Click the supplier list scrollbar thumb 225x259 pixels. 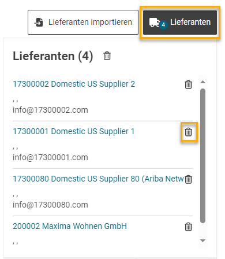[x=202, y=156]
